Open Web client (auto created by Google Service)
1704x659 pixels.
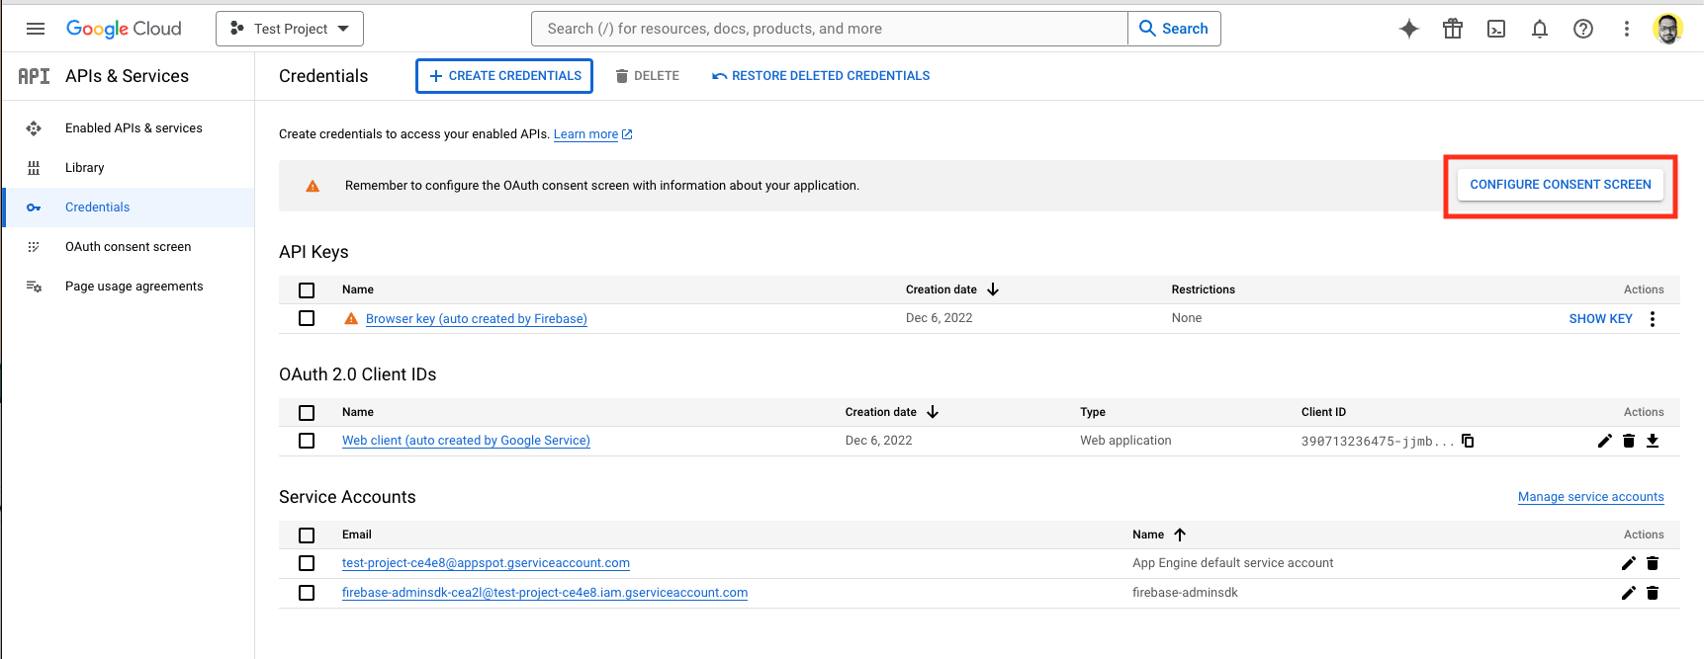coord(466,441)
